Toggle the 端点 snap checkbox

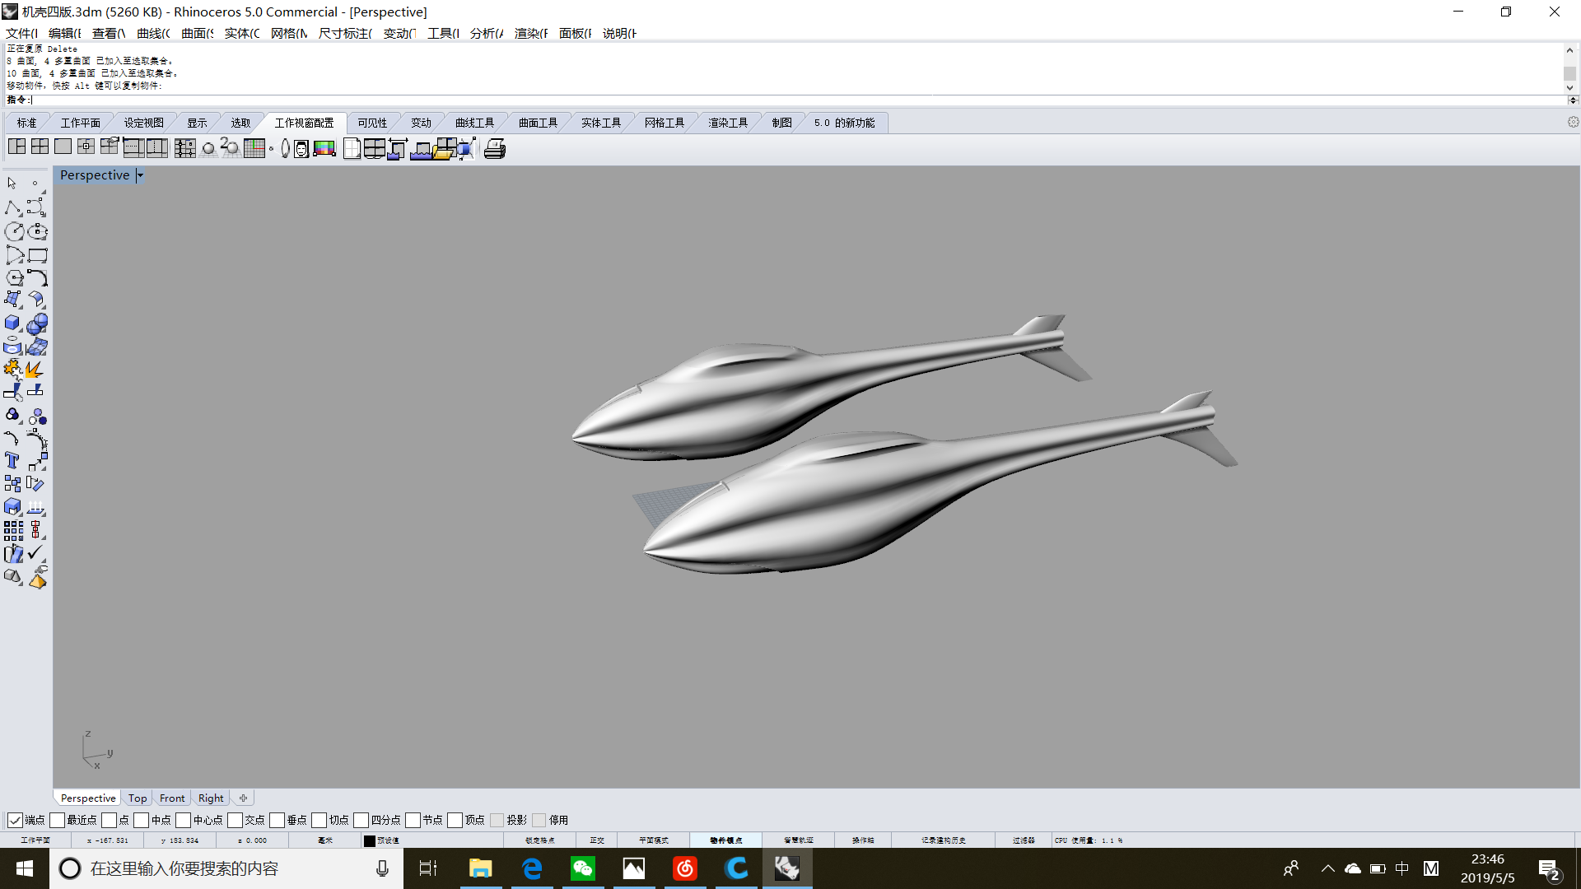tap(15, 820)
